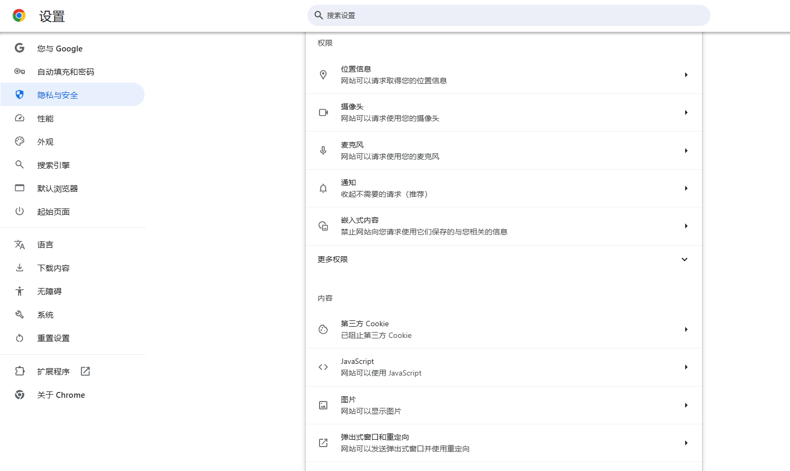Click the power icon for 起始页面
Viewport: 790px width, 471px height.
pos(20,212)
